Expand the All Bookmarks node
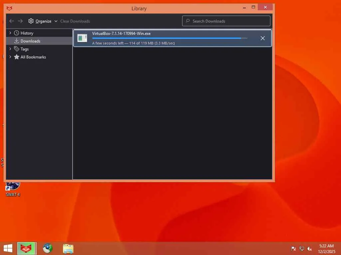This screenshot has width=341, height=255. [10, 57]
